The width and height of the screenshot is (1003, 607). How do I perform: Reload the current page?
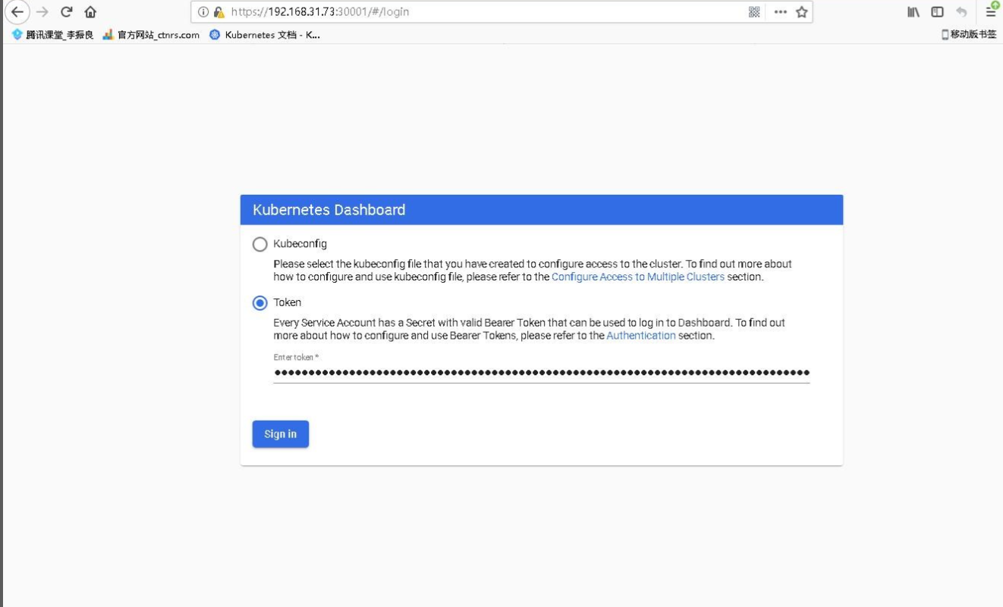[67, 12]
